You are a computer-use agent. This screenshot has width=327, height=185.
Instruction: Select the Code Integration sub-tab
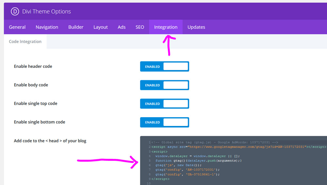pyautogui.click(x=25, y=41)
